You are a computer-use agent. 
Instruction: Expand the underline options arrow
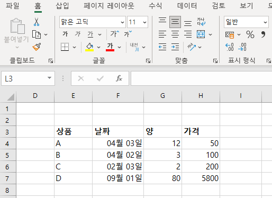(x=100, y=34)
